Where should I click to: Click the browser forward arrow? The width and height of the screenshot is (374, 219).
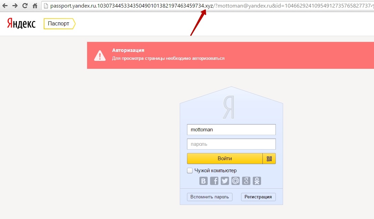(15, 6)
